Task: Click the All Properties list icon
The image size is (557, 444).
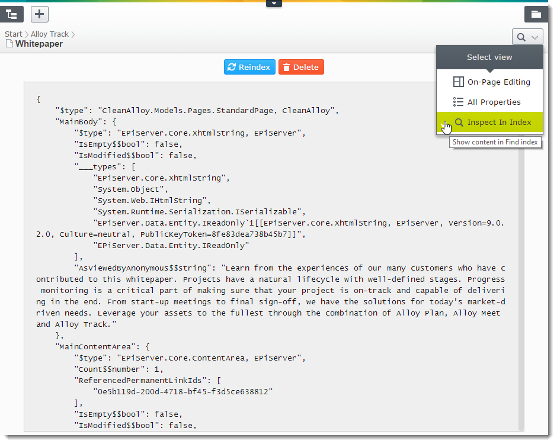Action: (x=458, y=102)
